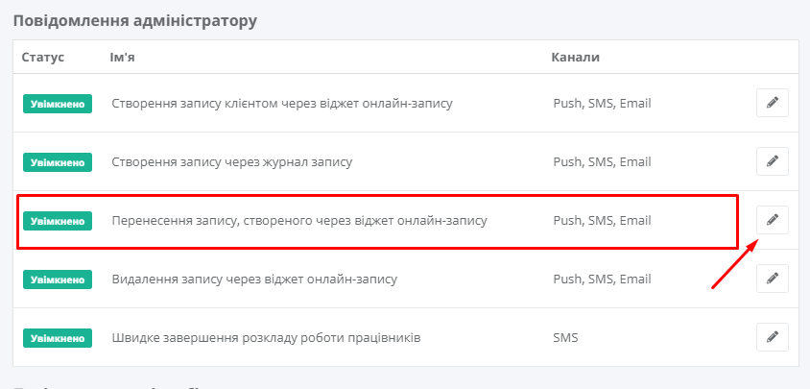The image size is (810, 389).
Task: Click the 'Статус' column header
Action: (43, 57)
